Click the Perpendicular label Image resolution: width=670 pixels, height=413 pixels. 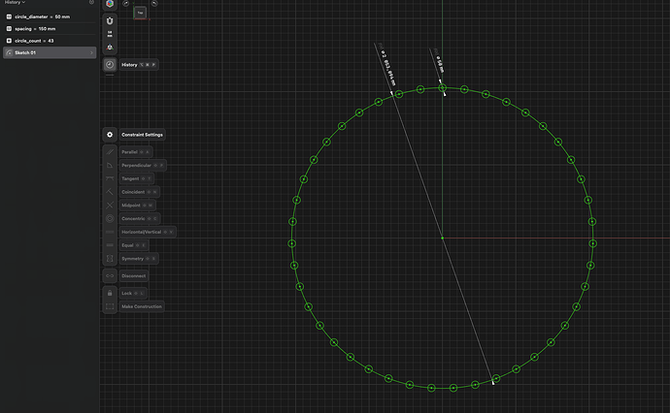(x=136, y=165)
